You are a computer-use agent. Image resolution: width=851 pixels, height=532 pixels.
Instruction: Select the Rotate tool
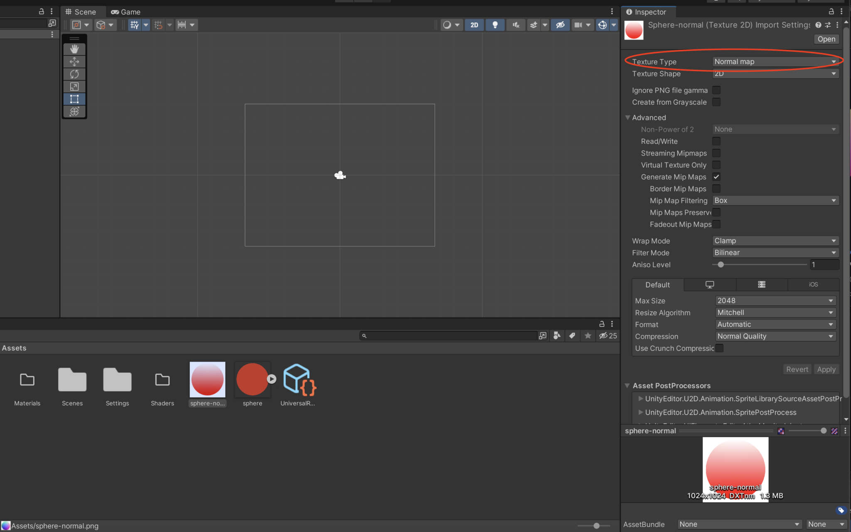(x=74, y=74)
